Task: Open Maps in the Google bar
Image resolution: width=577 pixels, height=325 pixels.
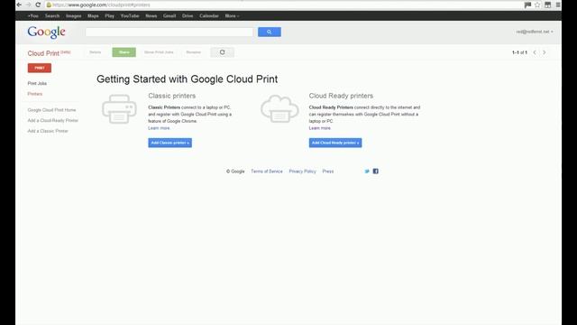Action: coord(93,16)
